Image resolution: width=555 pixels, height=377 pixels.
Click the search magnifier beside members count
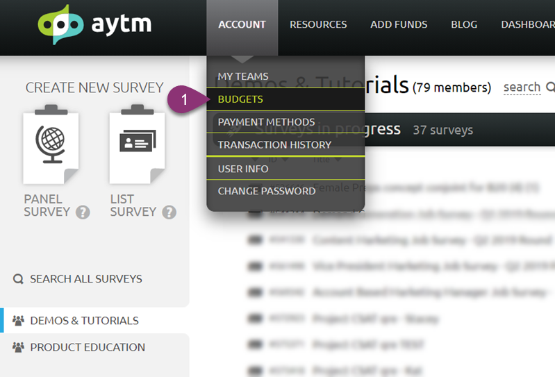pos(550,87)
